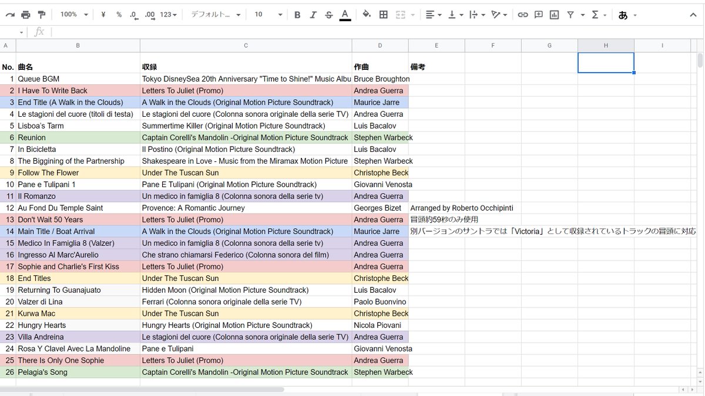Open the merge cells dropdown arrow

pyautogui.click(x=412, y=15)
